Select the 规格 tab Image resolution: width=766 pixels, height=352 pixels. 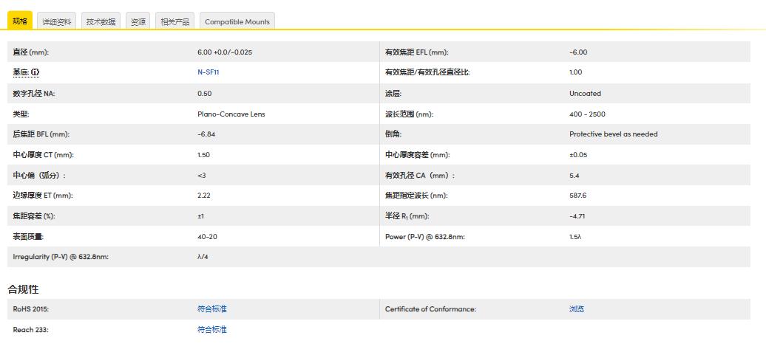click(x=20, y=21)
